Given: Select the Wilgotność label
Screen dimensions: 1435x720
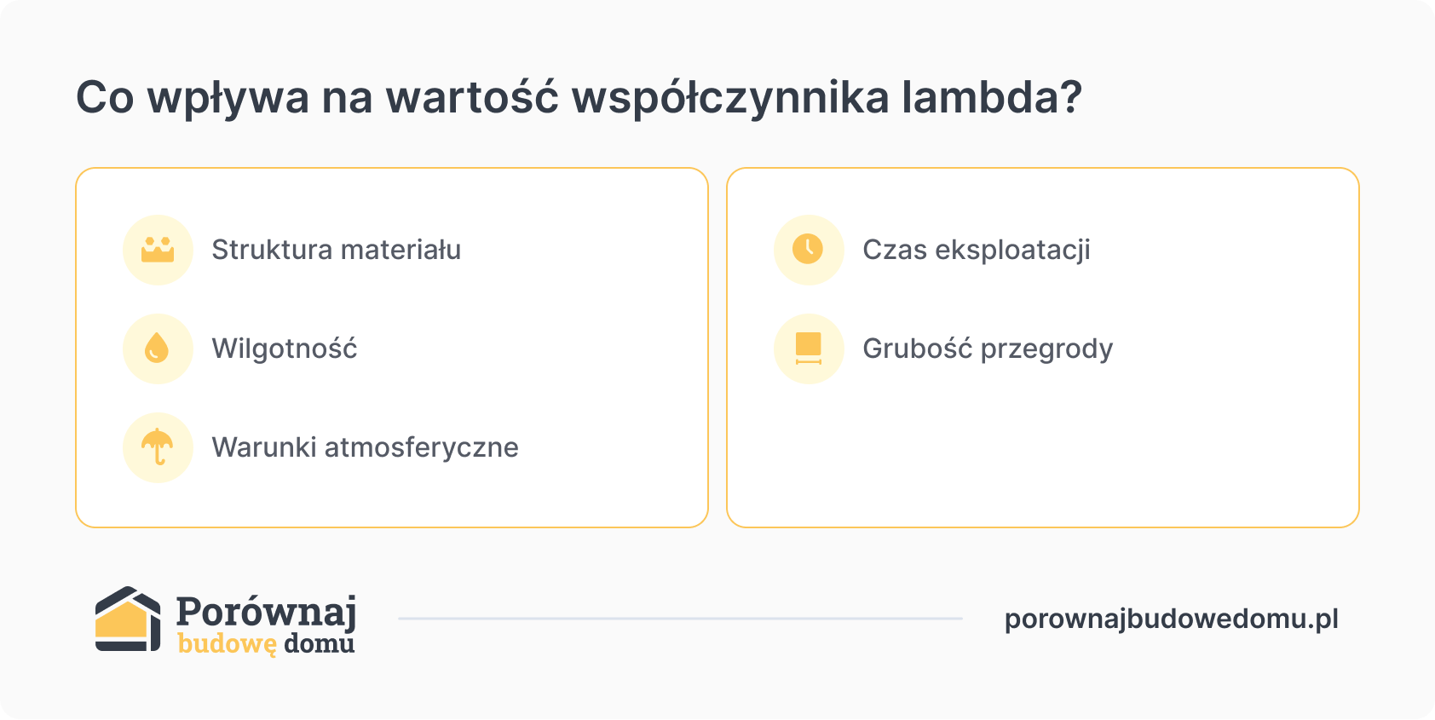Looking at the screenshot, I should pos(285,348).
